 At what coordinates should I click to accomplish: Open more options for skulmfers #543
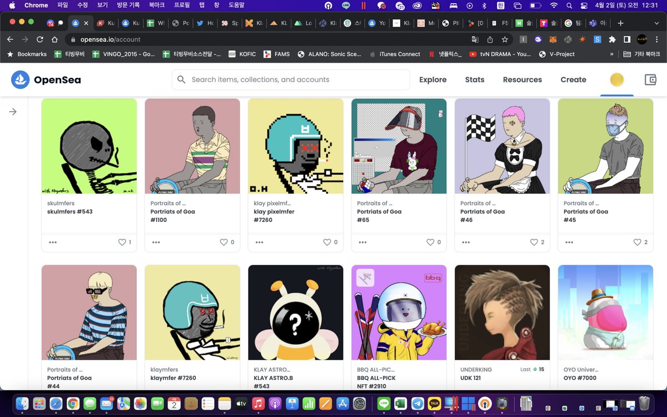click(x=53, y=242)
